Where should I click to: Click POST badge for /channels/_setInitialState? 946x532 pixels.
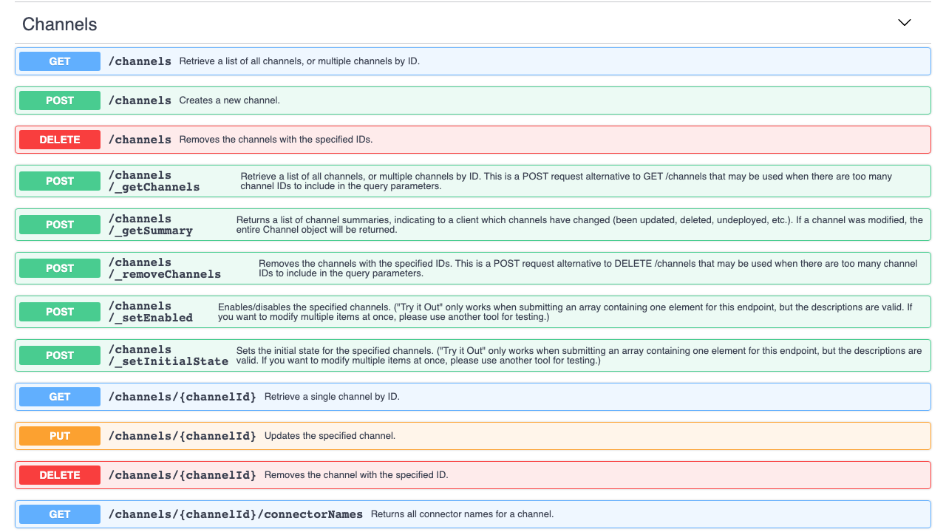click(60, 355)
